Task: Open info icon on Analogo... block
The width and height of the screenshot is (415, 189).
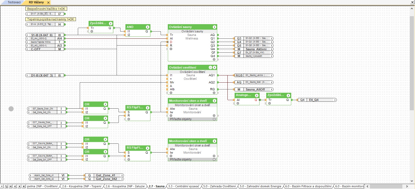Action: (x=257, y=95)
